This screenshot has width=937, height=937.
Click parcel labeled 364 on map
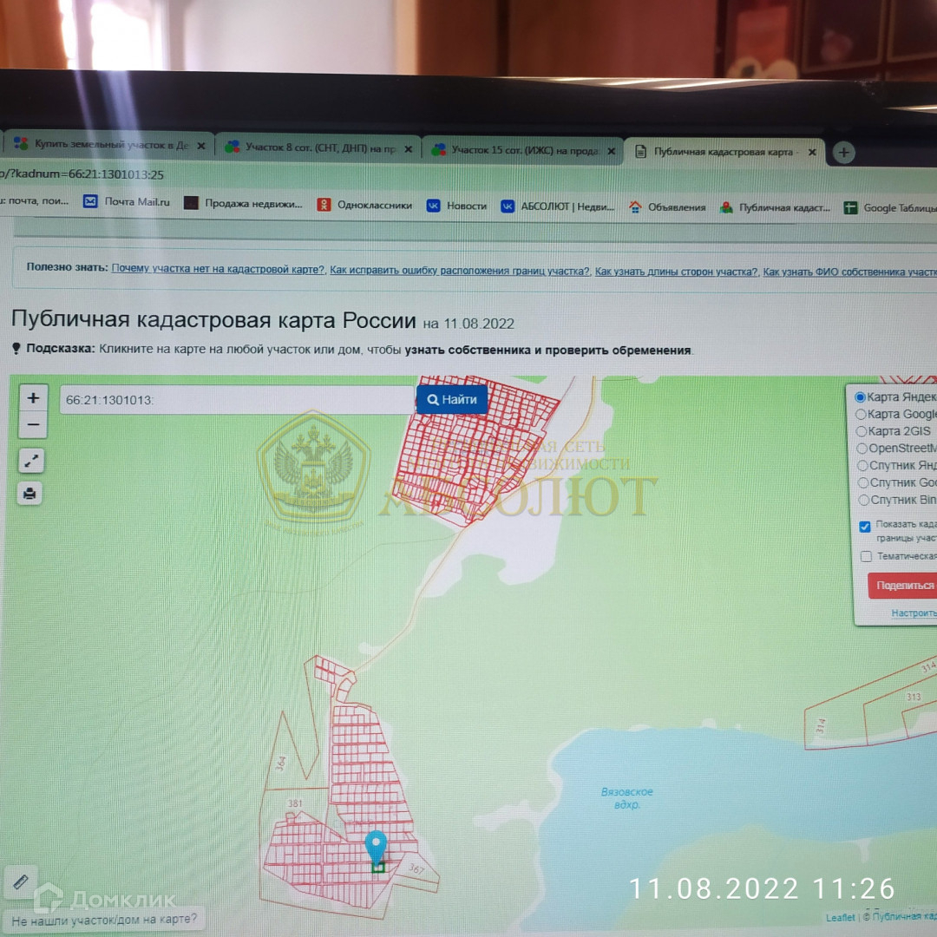coord(281,763)
